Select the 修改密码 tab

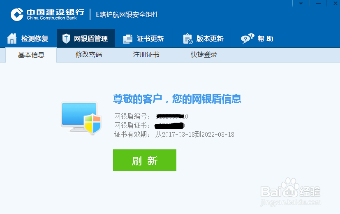(89, 55)
